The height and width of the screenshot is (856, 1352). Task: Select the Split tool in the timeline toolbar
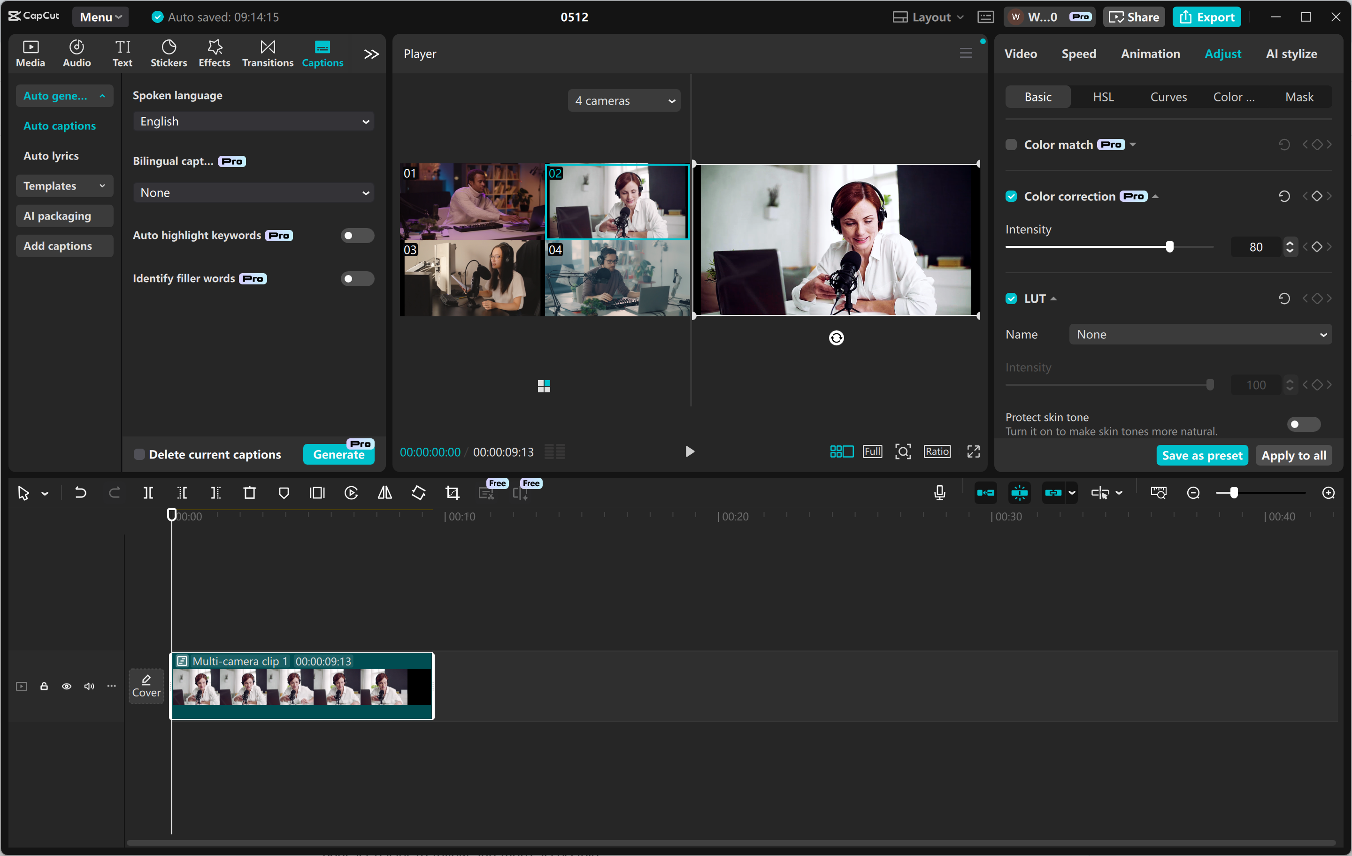pyautogui.click(x=148, y=492)
